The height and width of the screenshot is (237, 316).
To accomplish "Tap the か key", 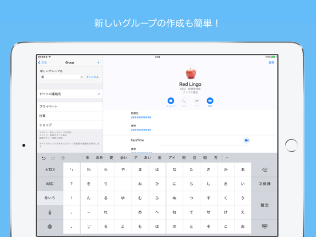I will [x=226, y=169].
